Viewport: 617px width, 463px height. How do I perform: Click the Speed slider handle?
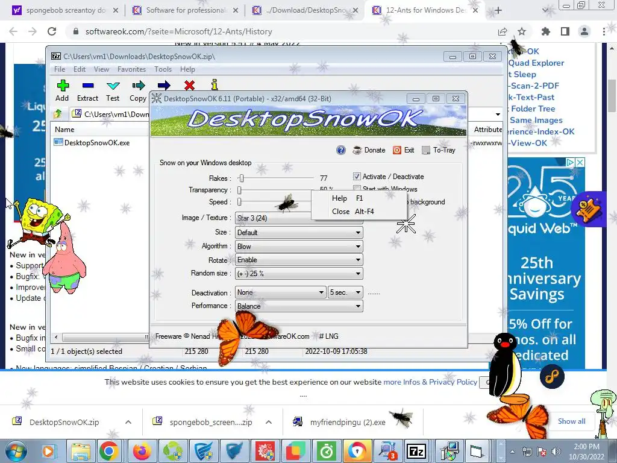pos(239,202)
